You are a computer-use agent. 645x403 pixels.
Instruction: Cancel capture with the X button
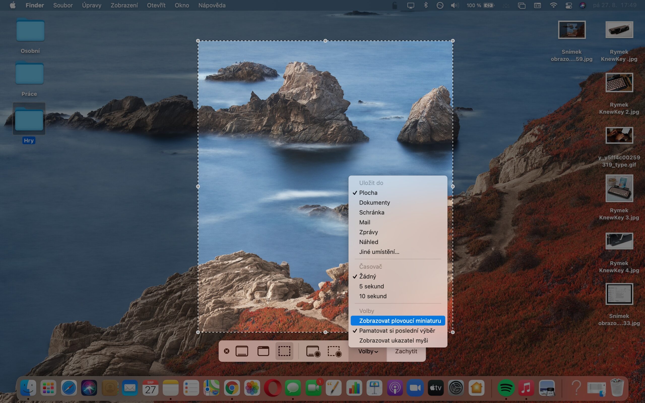tap(227, 351)
